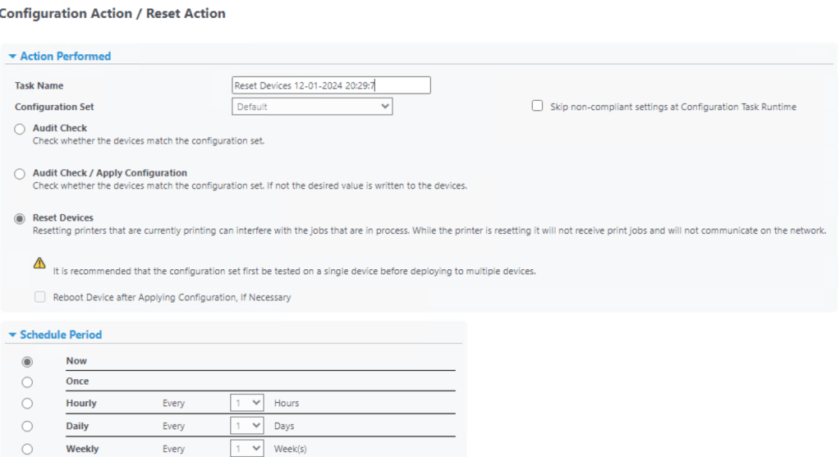Choose the Once schedule radio button

click(x=27, y=382)
